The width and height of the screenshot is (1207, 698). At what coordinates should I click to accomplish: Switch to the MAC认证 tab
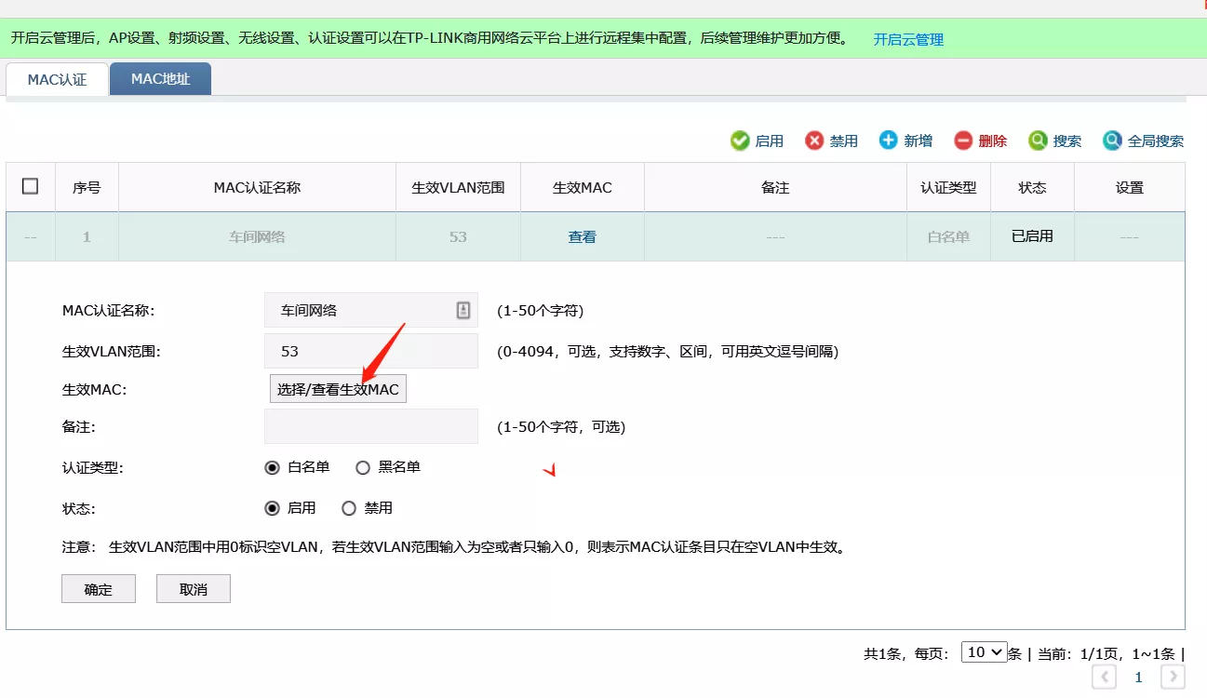point(57,80)
